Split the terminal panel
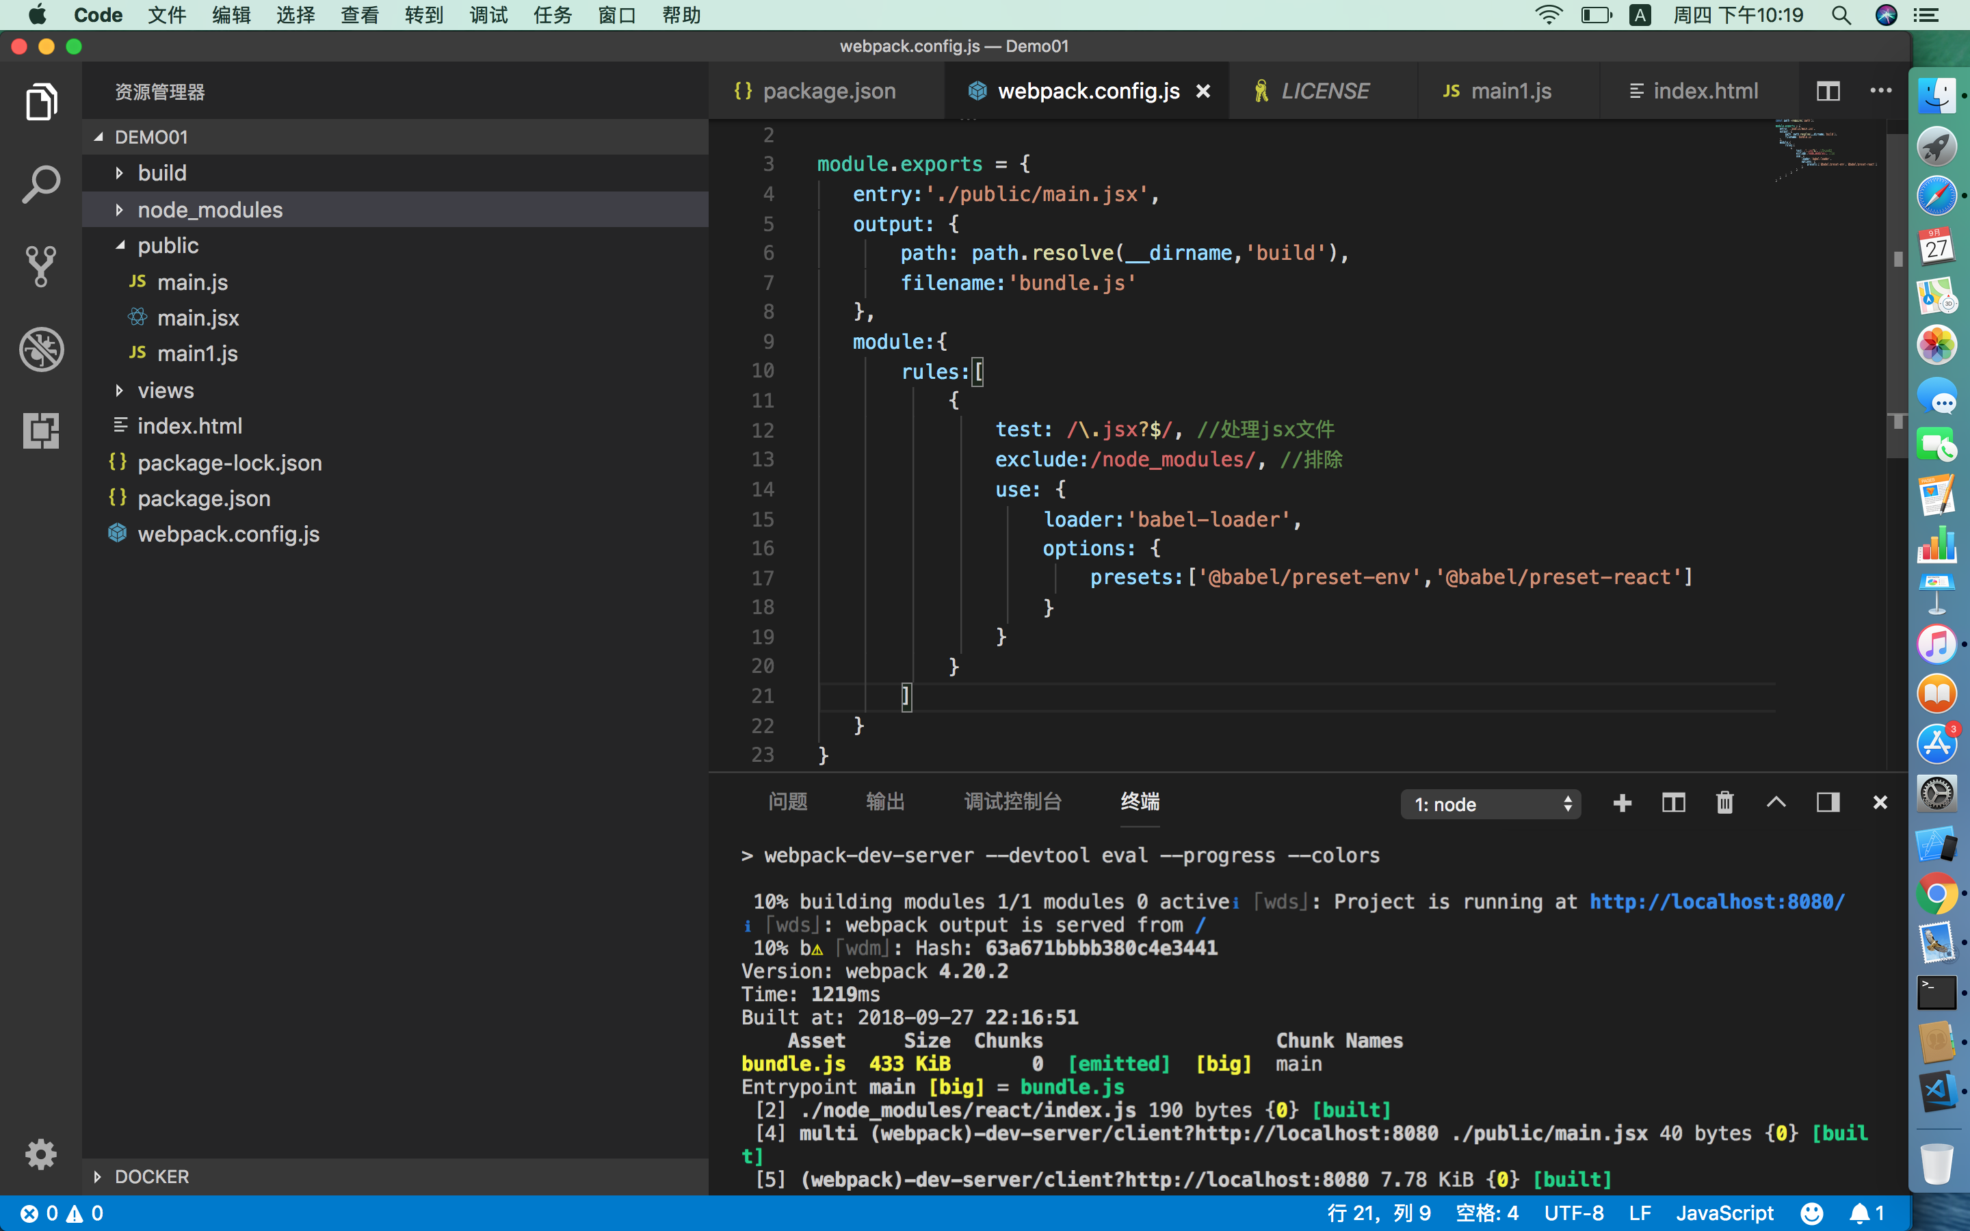The image size is (1970, 1231). pos(1673,803)
